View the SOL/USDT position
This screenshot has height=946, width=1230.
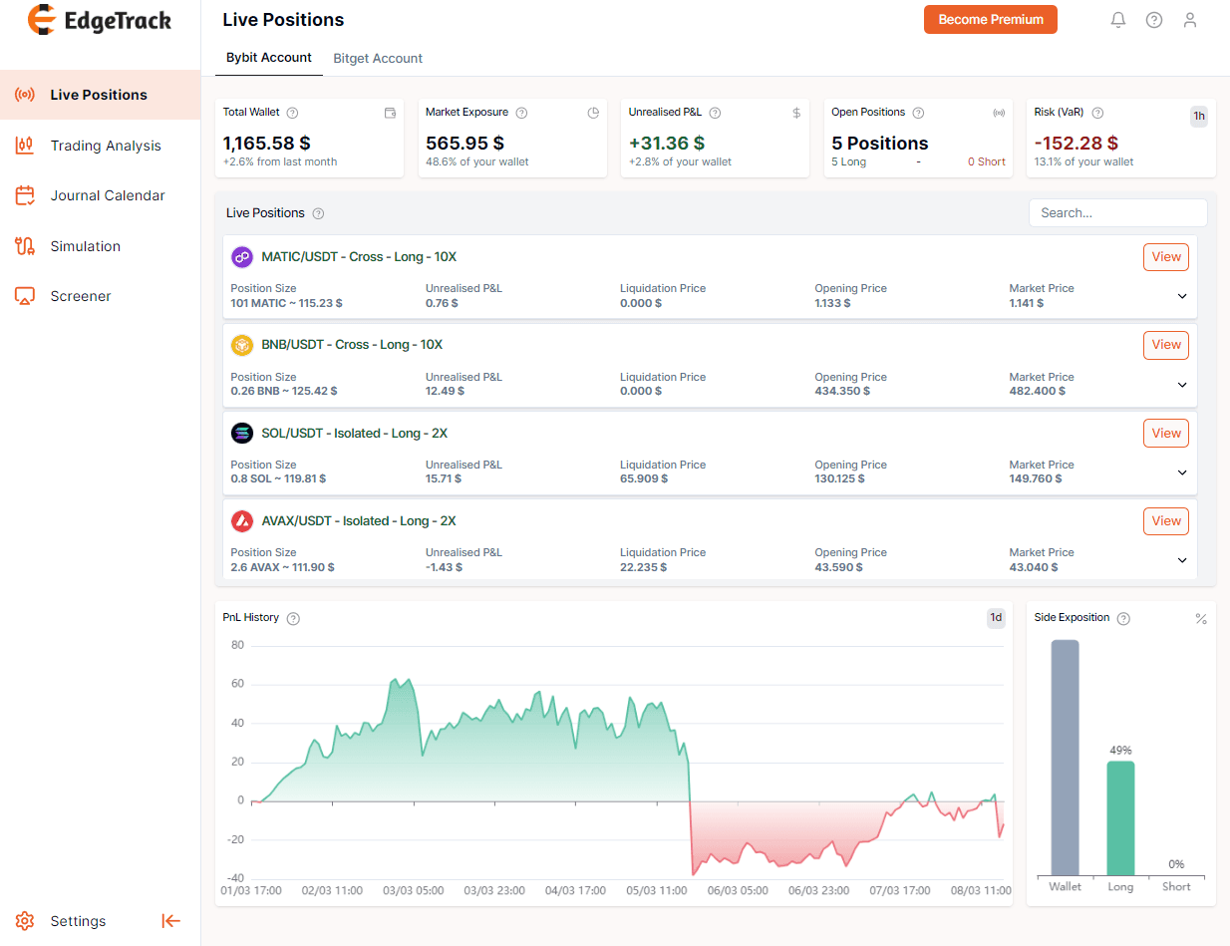[x=1166, y=433]
